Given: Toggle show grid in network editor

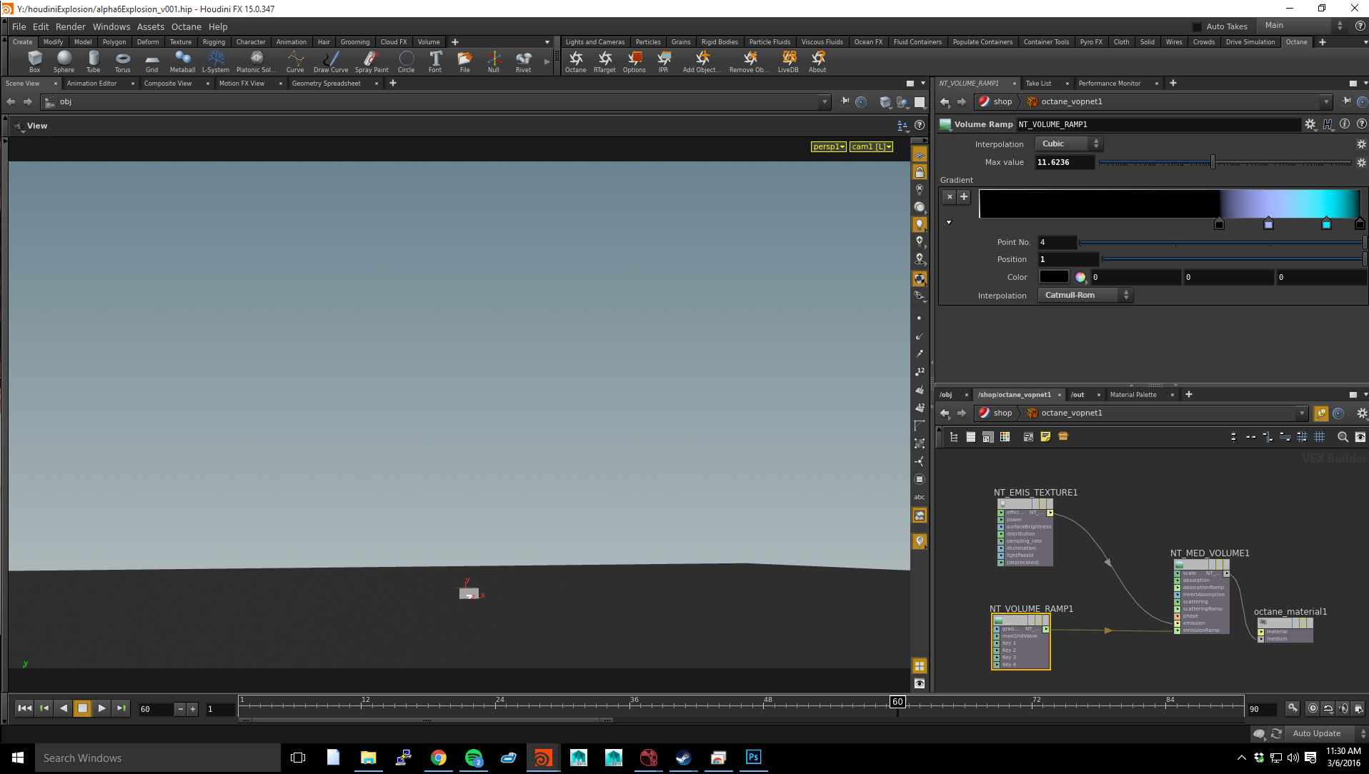Looking at the screenshot, I should point(1319,437).
